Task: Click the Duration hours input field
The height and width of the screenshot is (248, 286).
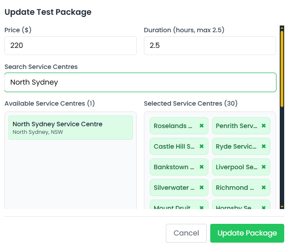Action: [209, 46]
